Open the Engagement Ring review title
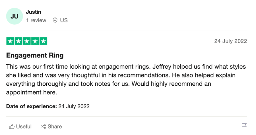 click(x=35, y=55)
